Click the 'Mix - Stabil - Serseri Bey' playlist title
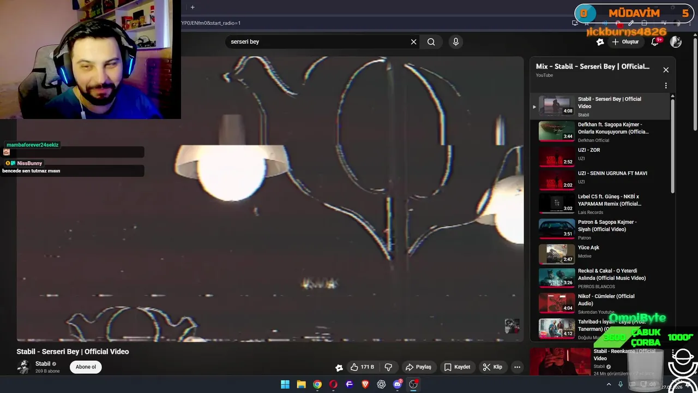 (x=593, y=67)
